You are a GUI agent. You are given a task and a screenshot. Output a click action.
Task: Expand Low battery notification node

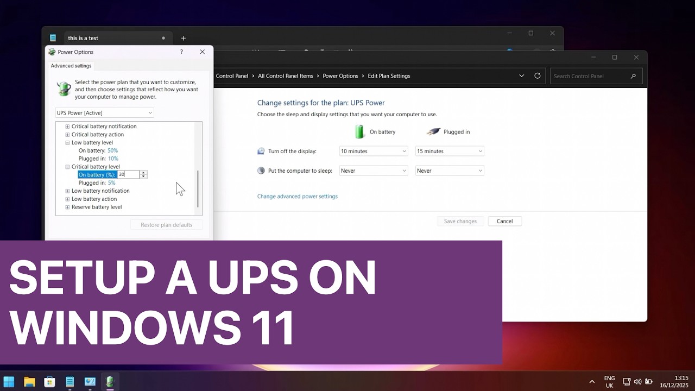pyautogui.click(x=67, y=191)
